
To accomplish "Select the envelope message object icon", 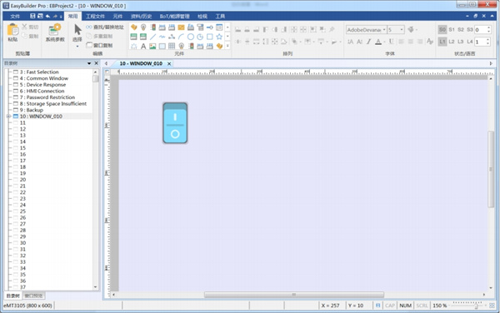I will (181, 27).
